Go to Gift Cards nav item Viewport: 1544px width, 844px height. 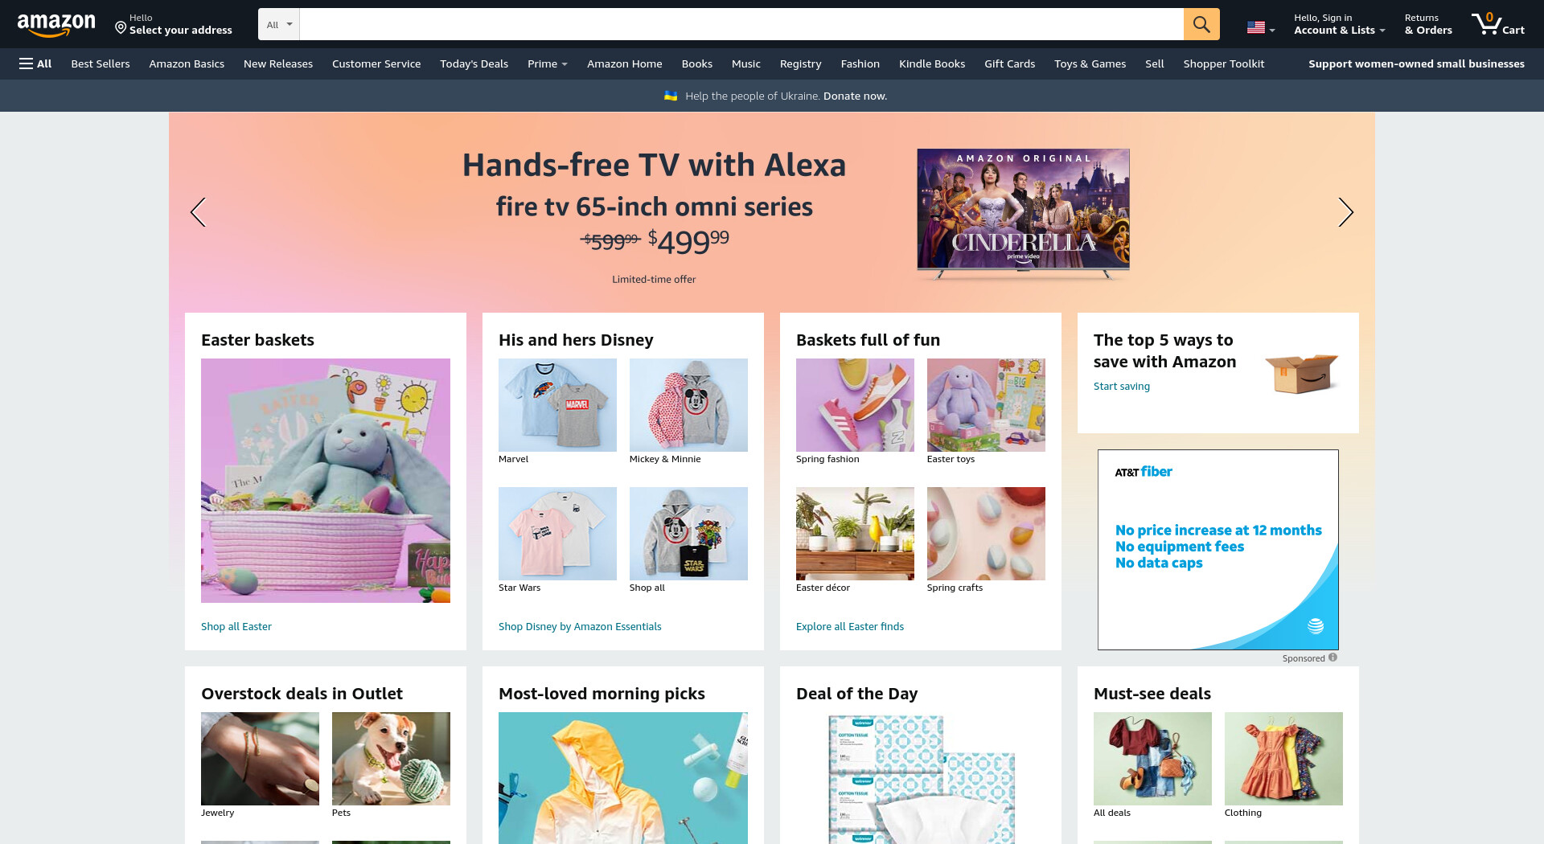1009,64
